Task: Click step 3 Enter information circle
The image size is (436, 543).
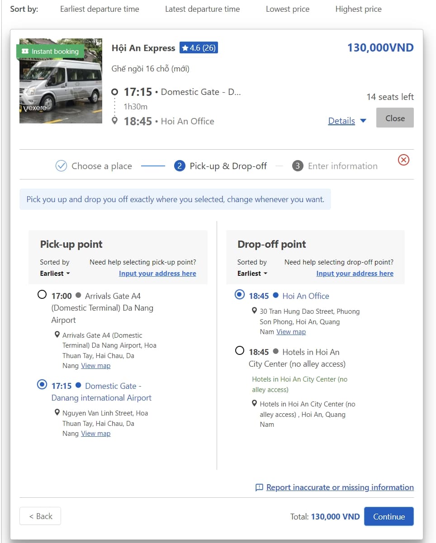Action: (297, 166)
